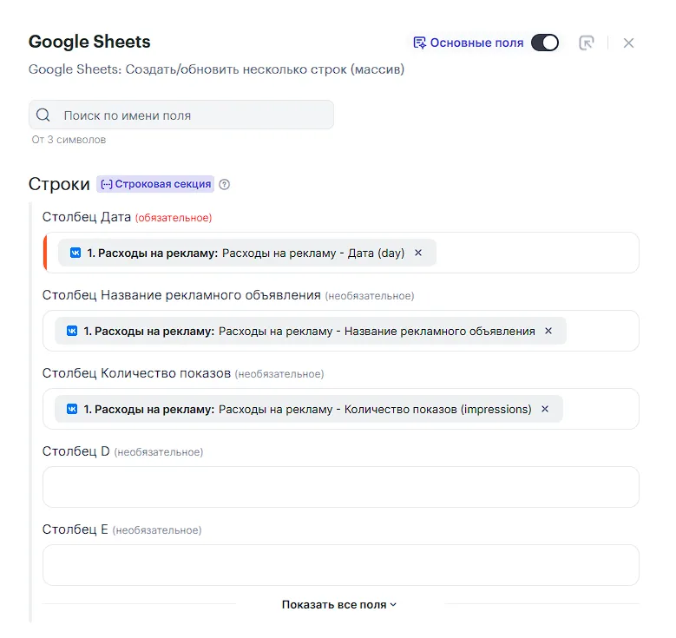Viewport: 676px width, 638px height.
Task: Remove the Количество показов (impressions) tag
Action: pyautogui.click(x=545, y=409)
